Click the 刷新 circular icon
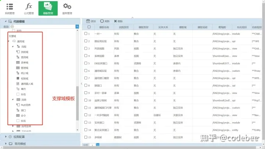This screenshot has height=149, width=265. 102,21
